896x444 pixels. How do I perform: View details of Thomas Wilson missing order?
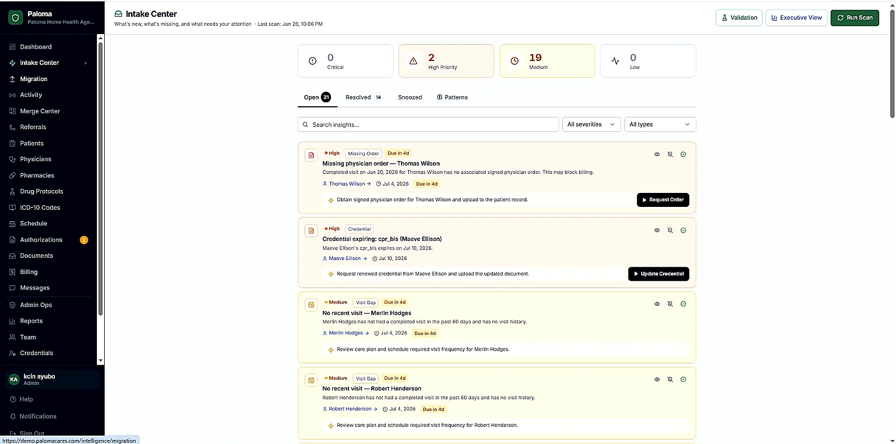[x=657, y=154]
